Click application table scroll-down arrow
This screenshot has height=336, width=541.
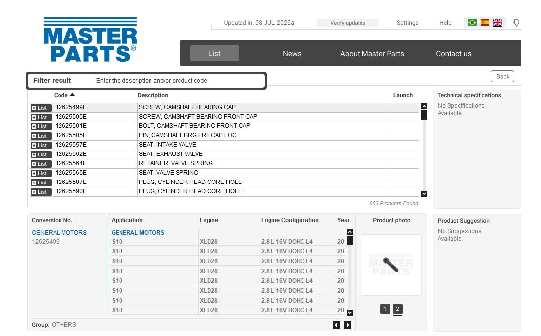(x=350, y=312)
